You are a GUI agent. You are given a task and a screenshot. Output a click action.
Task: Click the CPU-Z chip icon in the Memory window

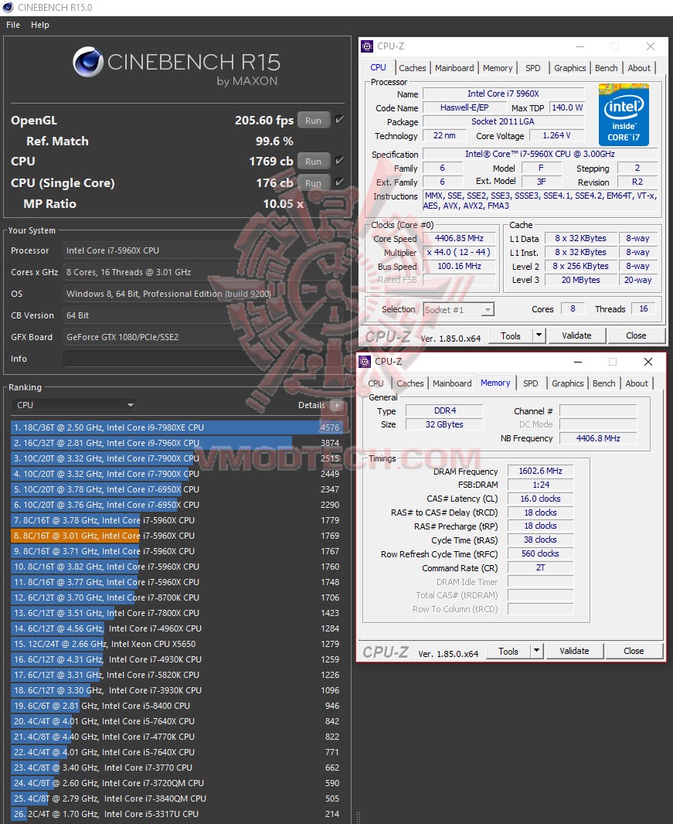point(365,362)
